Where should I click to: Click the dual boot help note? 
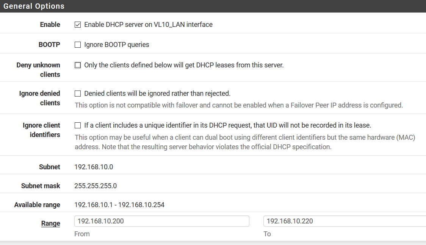pyautogui.click(x=245, y=142)
